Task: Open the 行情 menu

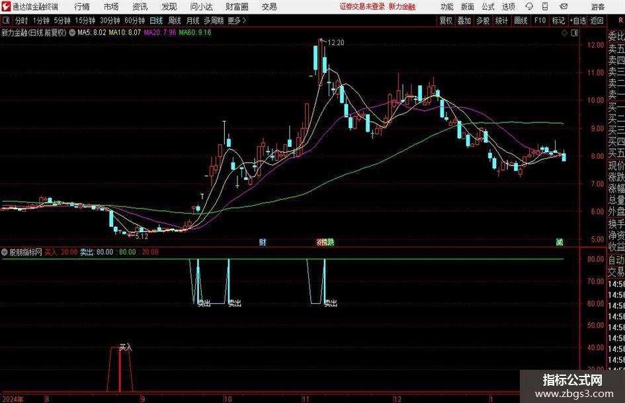Action: pyautogui.click(x=82, y=7)
